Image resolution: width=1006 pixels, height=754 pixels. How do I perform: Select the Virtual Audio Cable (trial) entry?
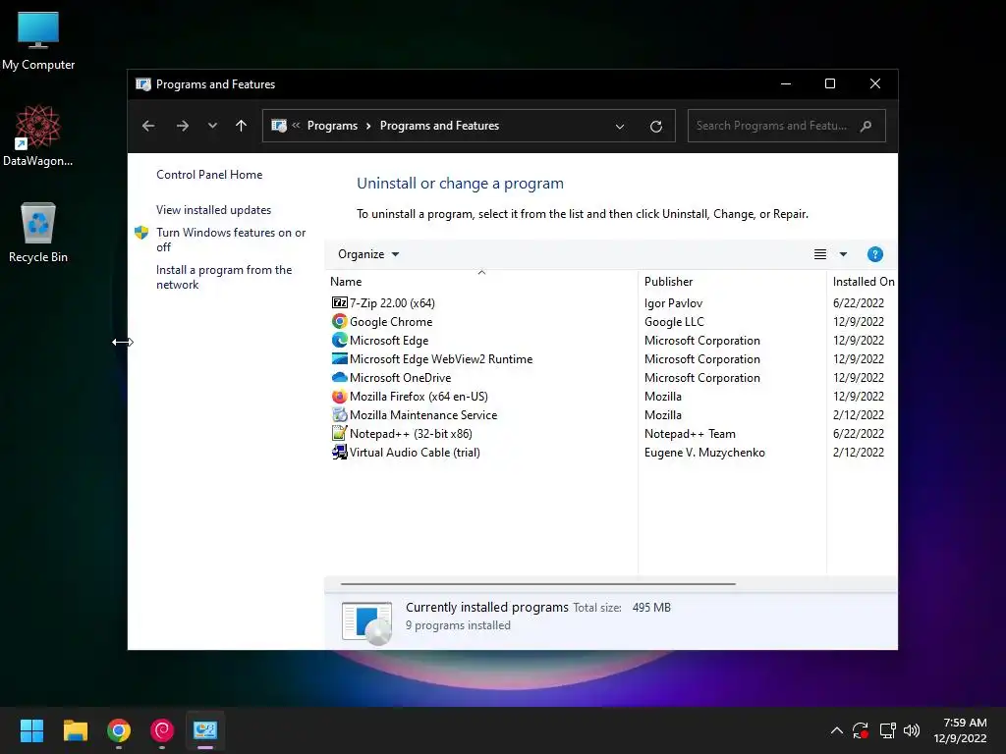(x=415, y=452)
